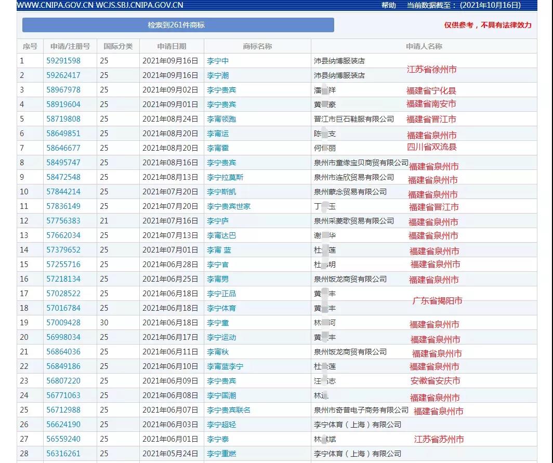Viewport: 553px width, 463px height.
Task: Open trademark name 李宁超轻
Action: click(x=221, y=424)
